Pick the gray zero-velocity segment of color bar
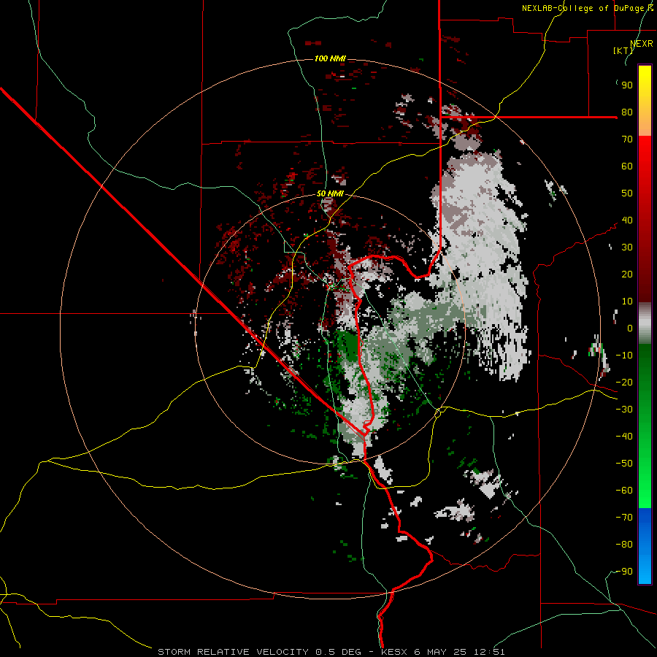This screenshot has height=657, width=657. [x=645, y=323]
